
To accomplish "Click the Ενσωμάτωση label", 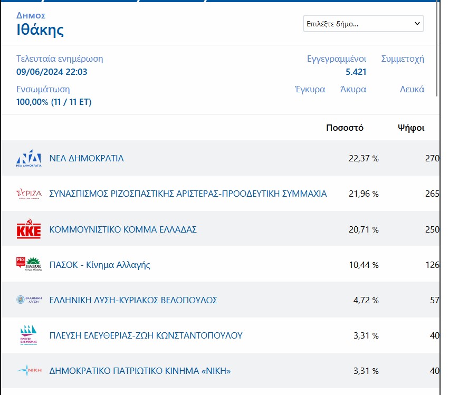I will pyautogui.click(x=43, y=89).
